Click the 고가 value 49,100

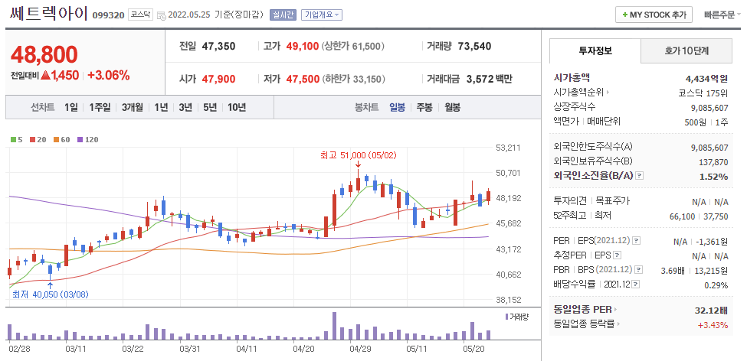[303, 47]
